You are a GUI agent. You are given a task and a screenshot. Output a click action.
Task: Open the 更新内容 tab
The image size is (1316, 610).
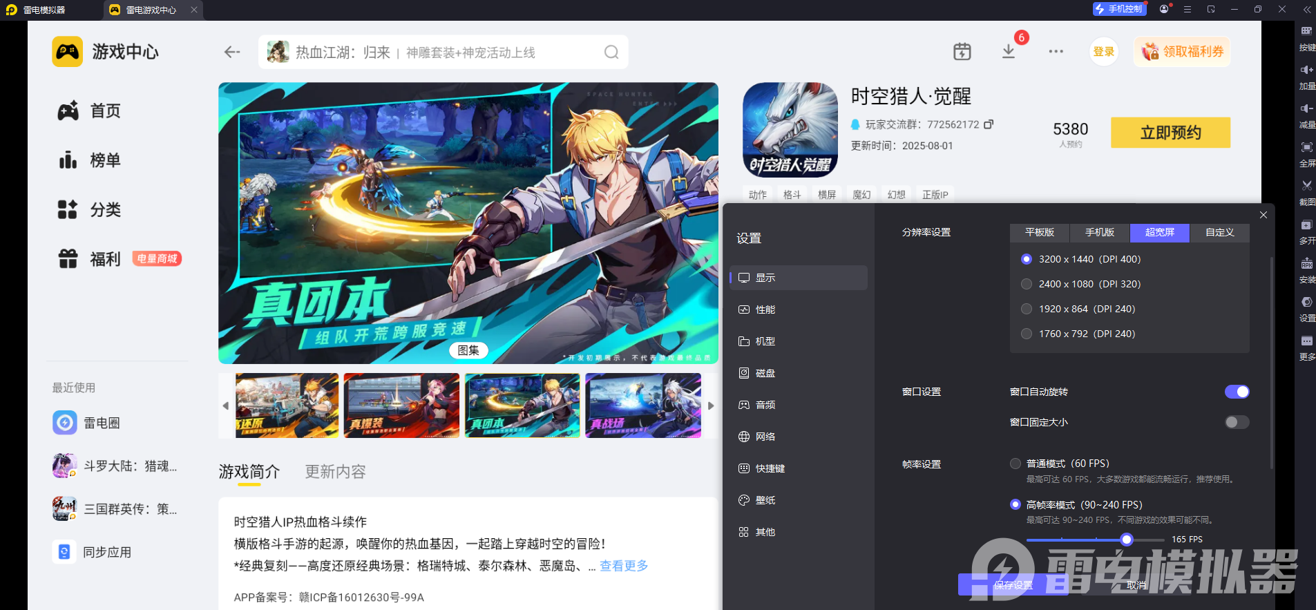pos(335,472)
